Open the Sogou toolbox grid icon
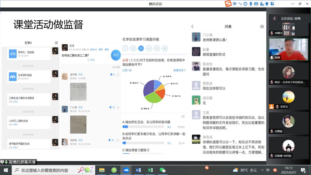The image size is (311, 175). pyautogui.click(x=272, y=4)
